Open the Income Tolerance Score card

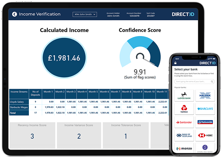click(126, 135)
